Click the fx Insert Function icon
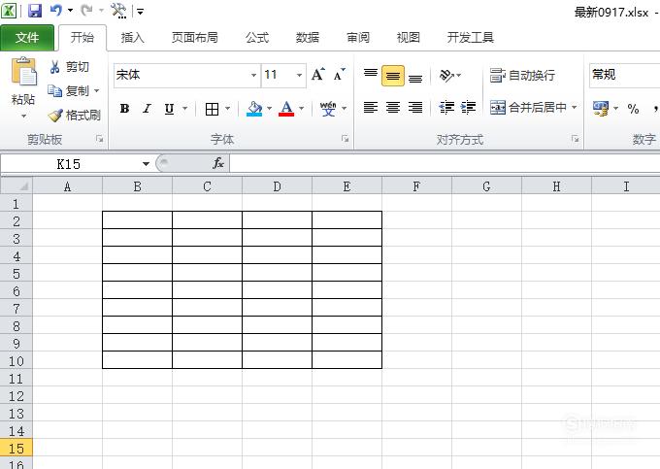Image resolution: width=660 pixels, height=469 pixels. click(218, 163)
